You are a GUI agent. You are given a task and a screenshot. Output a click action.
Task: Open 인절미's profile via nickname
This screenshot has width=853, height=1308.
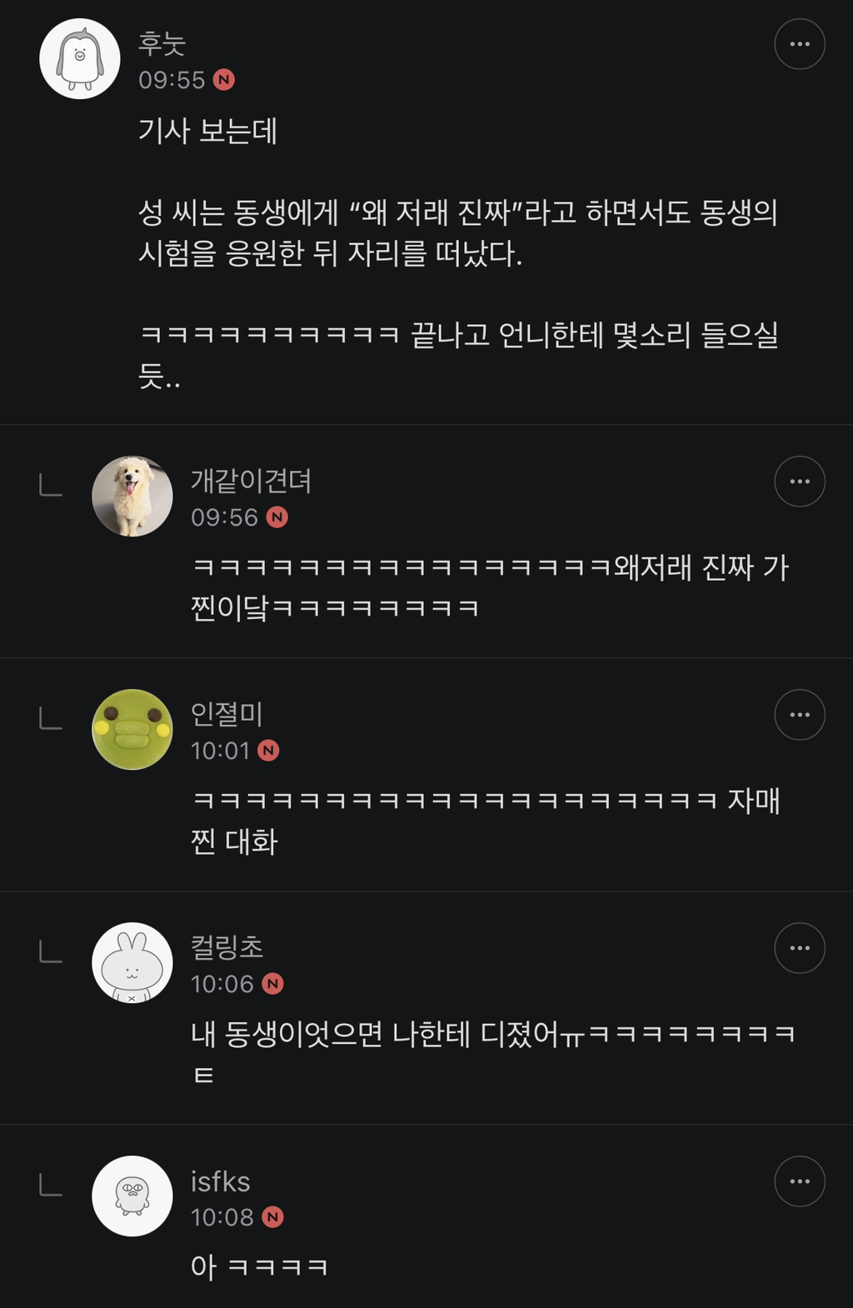point(227,714)
